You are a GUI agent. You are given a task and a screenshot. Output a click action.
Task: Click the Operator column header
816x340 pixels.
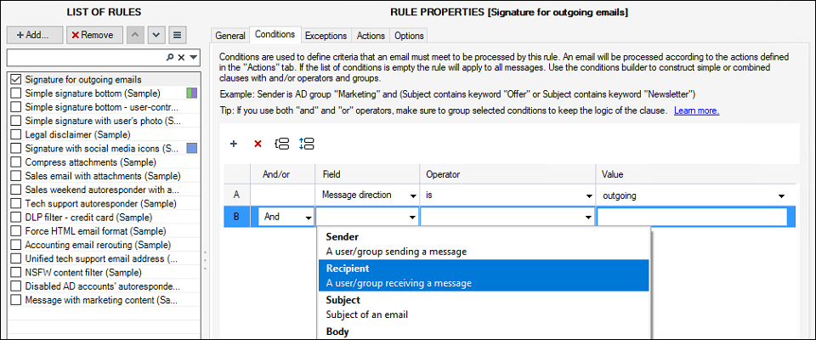pyautogui.click(x=507, y=174)
